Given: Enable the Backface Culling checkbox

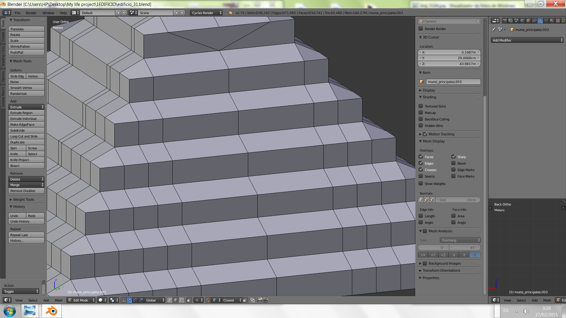Looking at the screenshot, I should pos(421,119).
